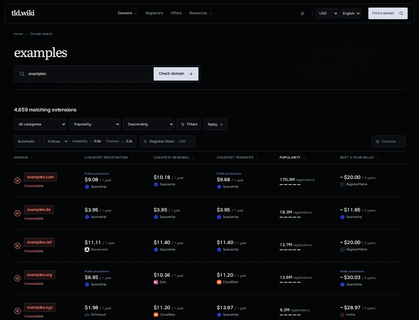Open the English language dropdown
419x320 pixels.
350,13
